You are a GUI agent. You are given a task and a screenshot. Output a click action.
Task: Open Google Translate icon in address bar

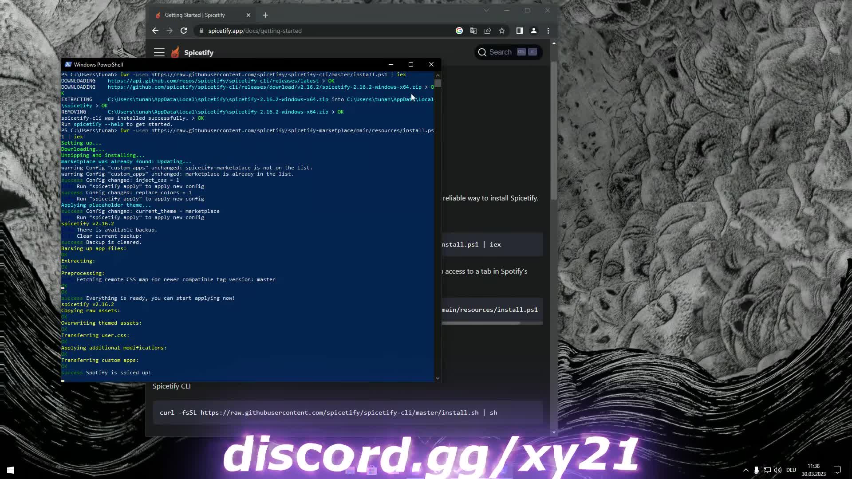[x=473, y=31]
